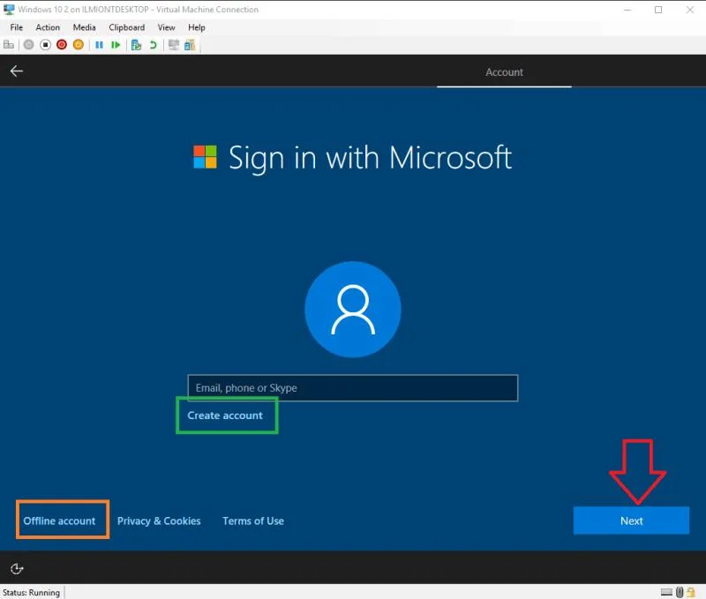Image resolution: width=706 pixels, height=599 pixels.
Task: Close the Virtual Machine Connection window
Action: [690, 10]
